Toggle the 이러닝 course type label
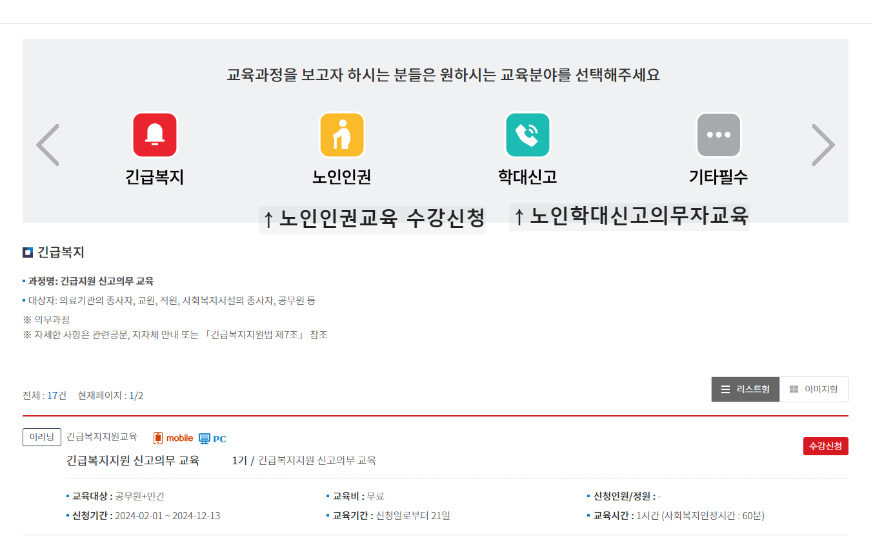 (41, 437)
